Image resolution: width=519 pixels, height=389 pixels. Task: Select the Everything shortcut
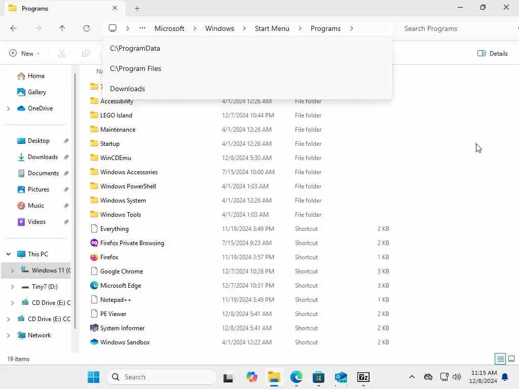tap(114, 228)
